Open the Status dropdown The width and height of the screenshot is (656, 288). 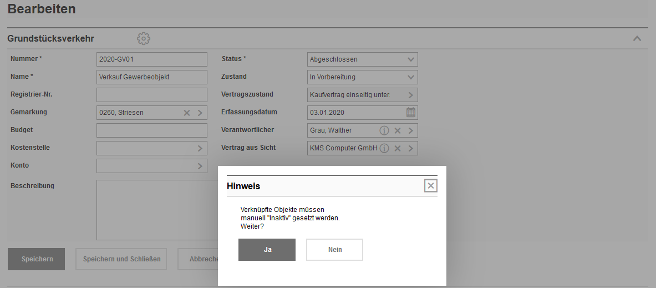click(x=411, y=59)
